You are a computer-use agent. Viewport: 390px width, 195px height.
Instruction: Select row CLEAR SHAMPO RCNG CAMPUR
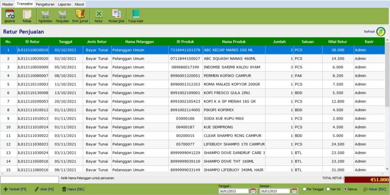tap(192, 136)
